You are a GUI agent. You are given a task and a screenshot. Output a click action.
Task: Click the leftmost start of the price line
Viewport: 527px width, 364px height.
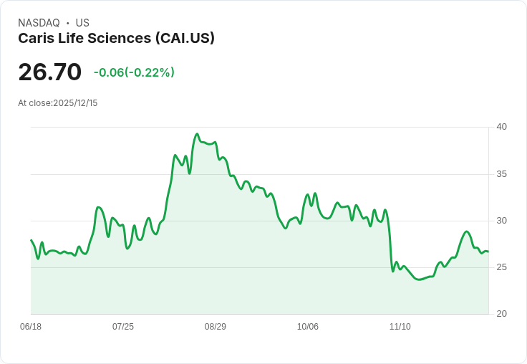coord(32,240)
